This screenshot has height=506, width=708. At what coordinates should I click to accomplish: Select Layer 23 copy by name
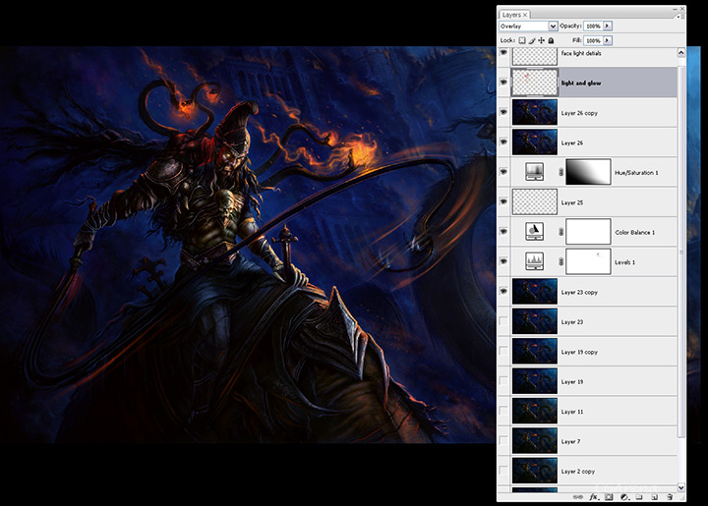[579, 292]
